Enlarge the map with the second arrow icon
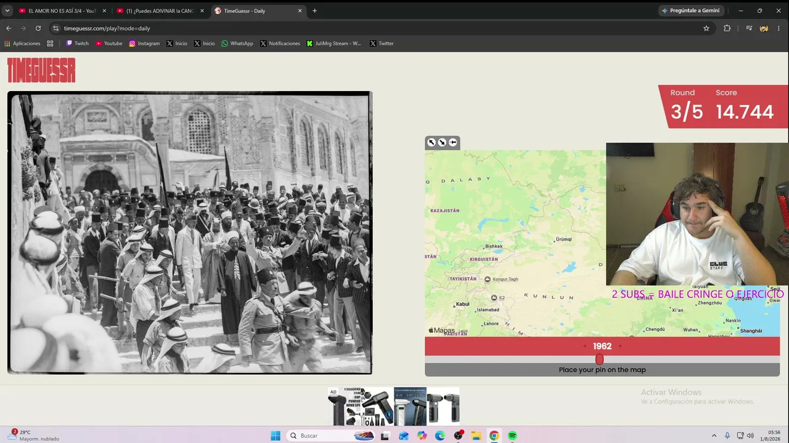The image size is (789, 443). point(442,143)
